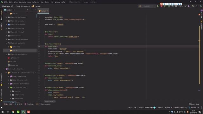Viewport: 203px width, 114px height.
Task: Select the .gitignore file
Action: [x=13, y=58]
